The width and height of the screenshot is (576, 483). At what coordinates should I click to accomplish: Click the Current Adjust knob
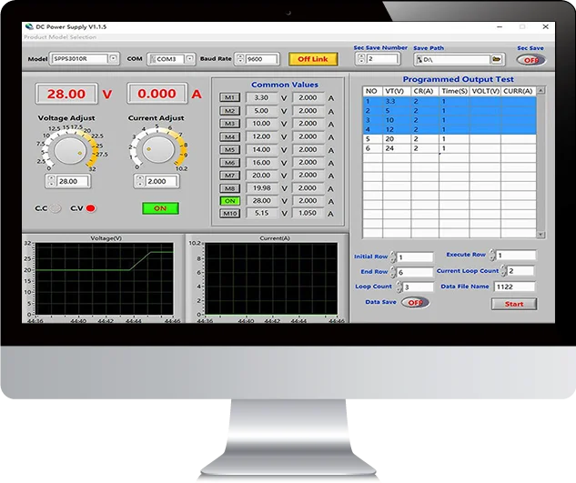pos(158,149)
